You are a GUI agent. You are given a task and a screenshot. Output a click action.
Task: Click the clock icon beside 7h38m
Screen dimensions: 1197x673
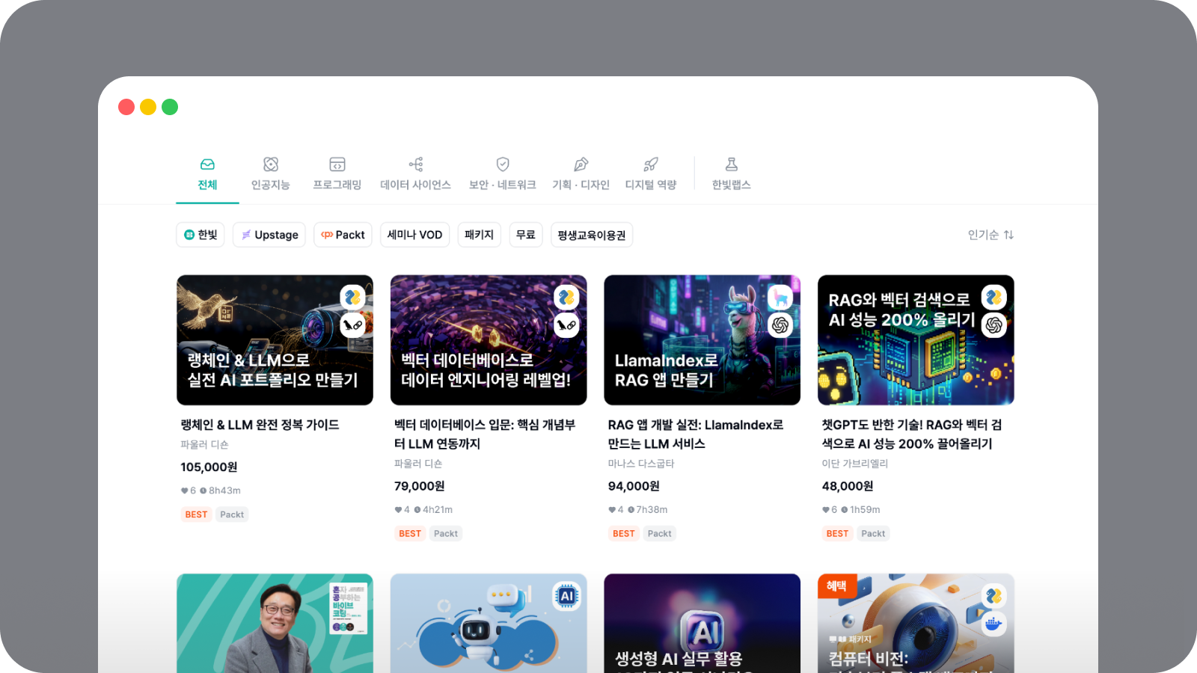coord(631,510)
